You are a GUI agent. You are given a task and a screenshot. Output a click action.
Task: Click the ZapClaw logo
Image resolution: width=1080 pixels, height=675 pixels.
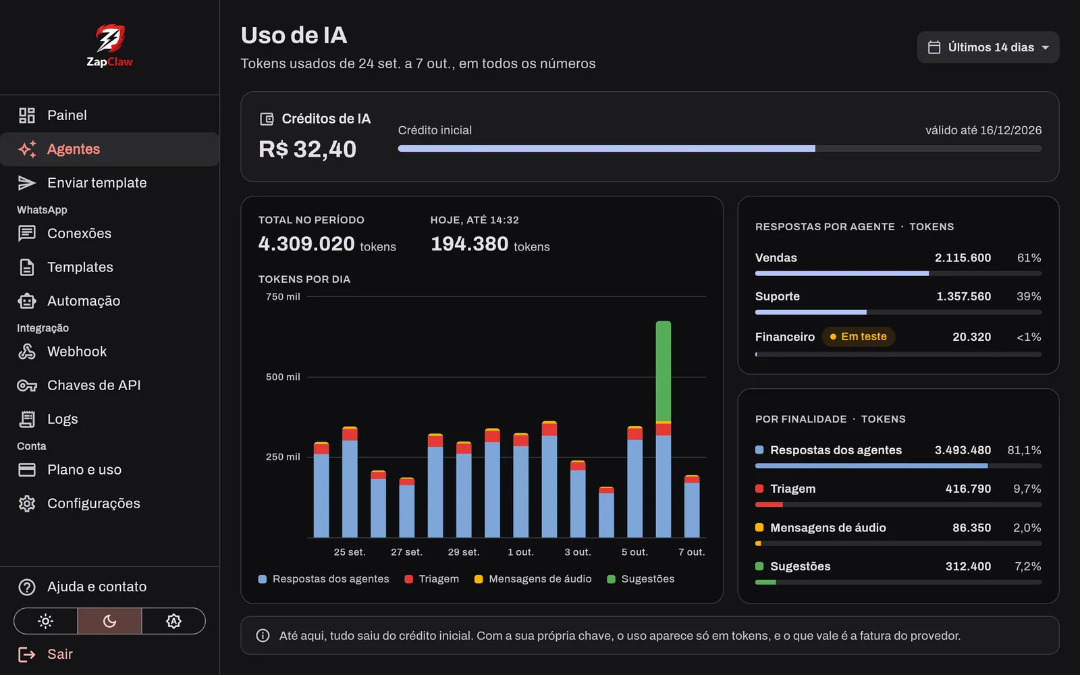(x=109, y=46)
